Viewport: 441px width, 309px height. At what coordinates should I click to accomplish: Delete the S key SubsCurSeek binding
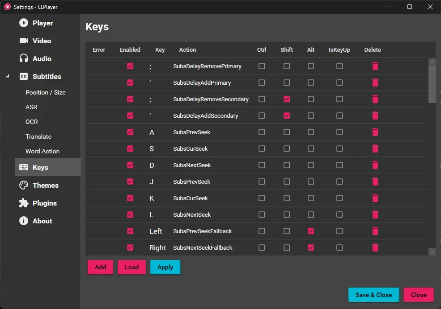tap(375, 148)
